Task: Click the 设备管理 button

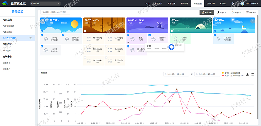Action: [x=251, y=12]
